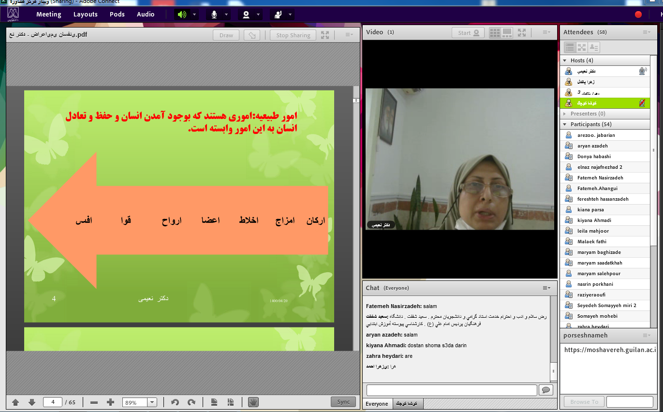Screen dimensions: 663x412
Task: Toggle the microphone icon in top bar
Action: tap(214, 15)
